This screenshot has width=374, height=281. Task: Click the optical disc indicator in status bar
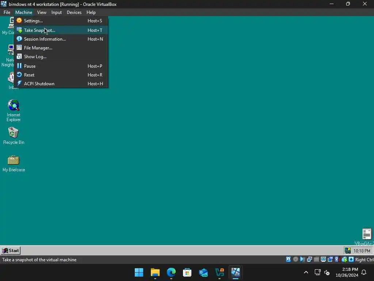295,259
